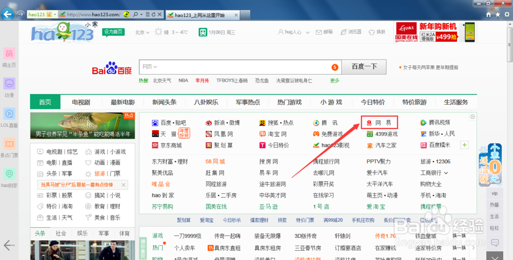
Task: Open the 动漫 sidebar icon
Action: [9, 84]
